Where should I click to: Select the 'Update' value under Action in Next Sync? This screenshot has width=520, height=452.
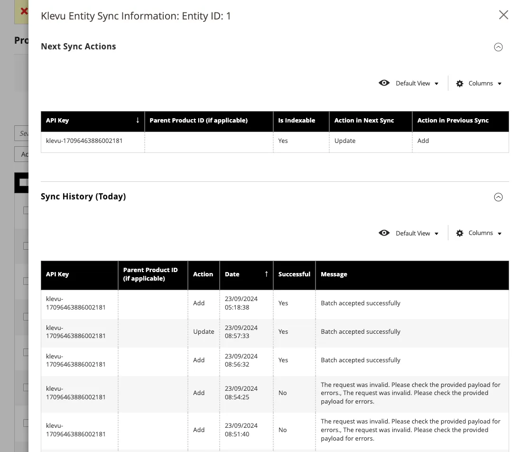(x=345, y=141)
